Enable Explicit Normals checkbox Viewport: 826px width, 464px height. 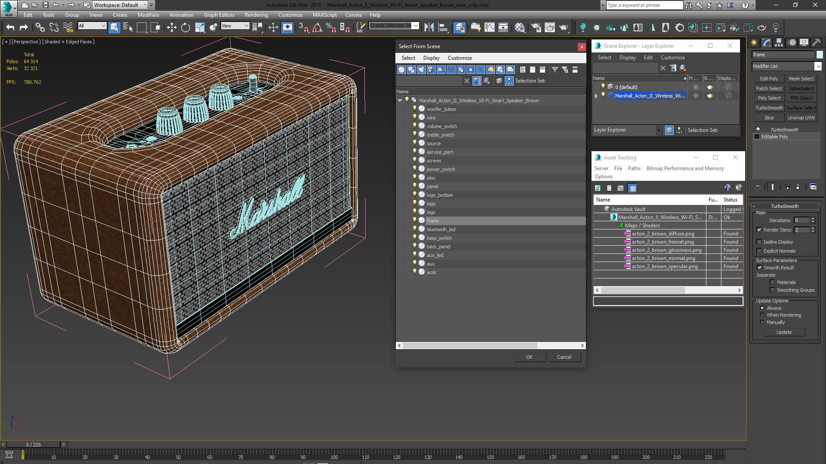759,251
